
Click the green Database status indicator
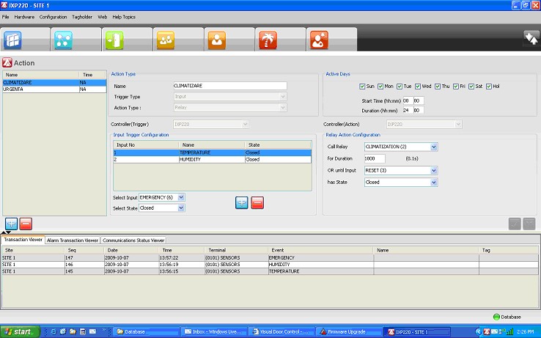point(496,317)
